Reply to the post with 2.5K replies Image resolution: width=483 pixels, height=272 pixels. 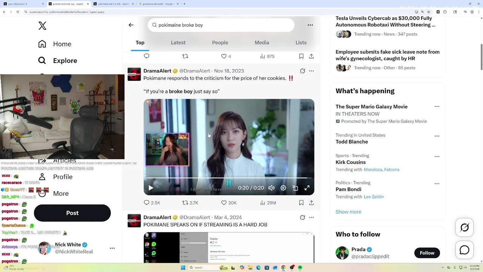(152, 203)
